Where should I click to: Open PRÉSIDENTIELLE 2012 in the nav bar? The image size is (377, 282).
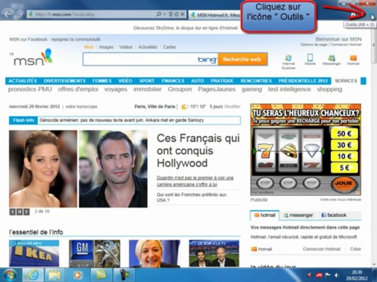[303, 81]
